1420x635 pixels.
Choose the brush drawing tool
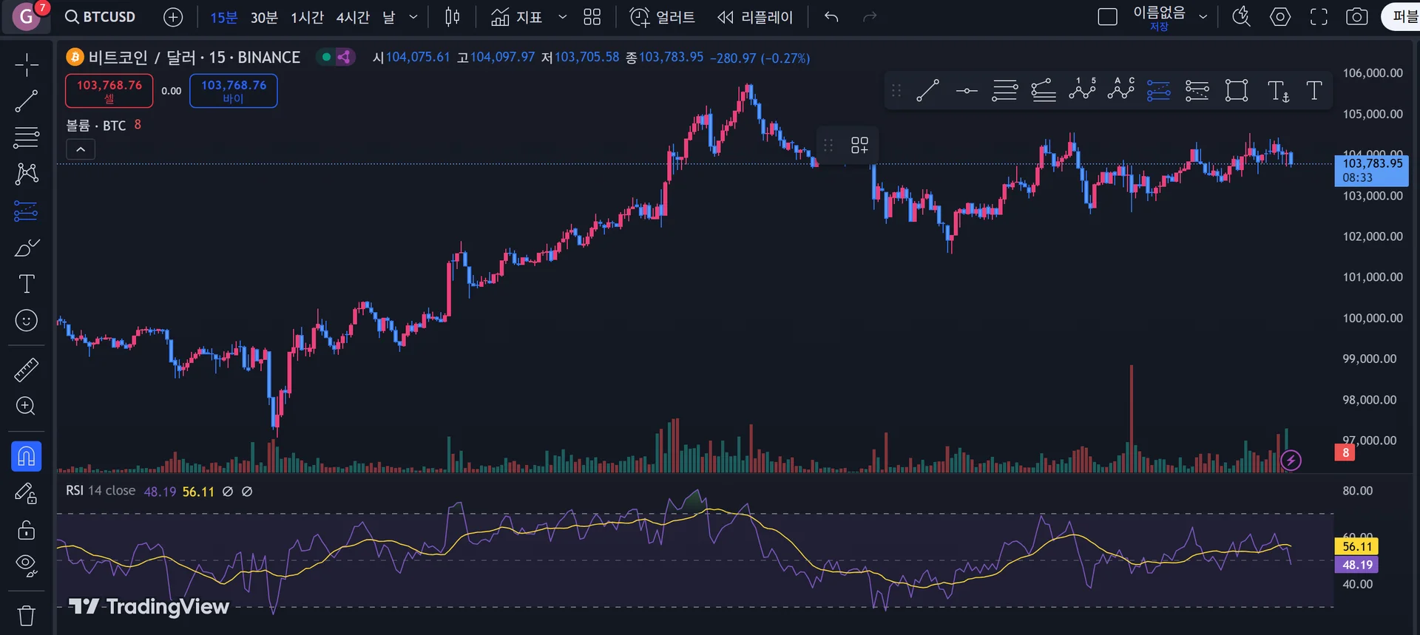[x=27, y=248]
